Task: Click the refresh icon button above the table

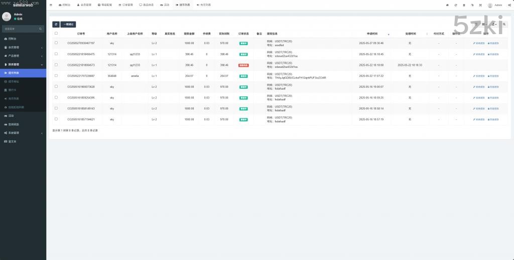Action: point(56,24)
